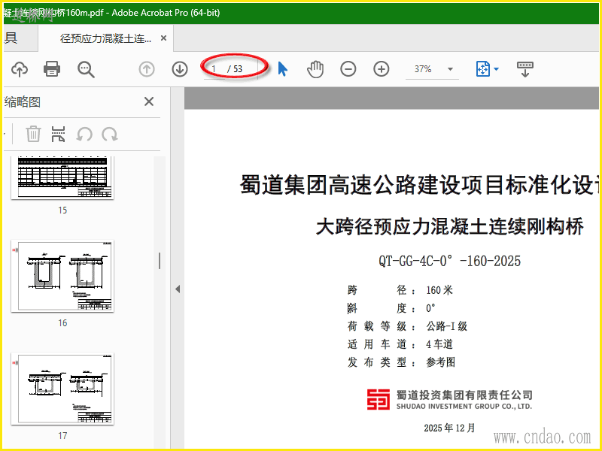The width and height of the screenshot is (602, 451).
Task: Click the text 公路-I级 load grade
Action: pos(447,326)
